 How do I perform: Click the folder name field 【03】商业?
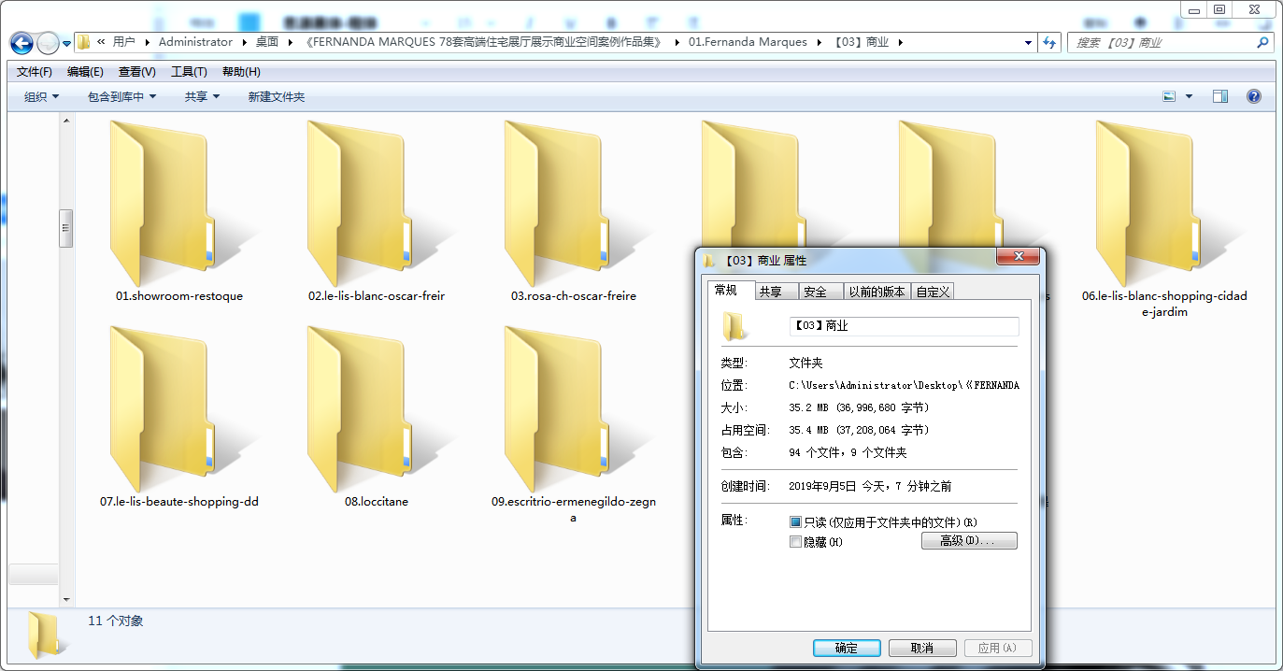coord(904,326)
